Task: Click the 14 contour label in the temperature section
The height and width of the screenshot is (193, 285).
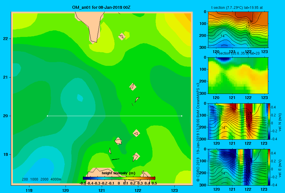Action: click(223, 36)
